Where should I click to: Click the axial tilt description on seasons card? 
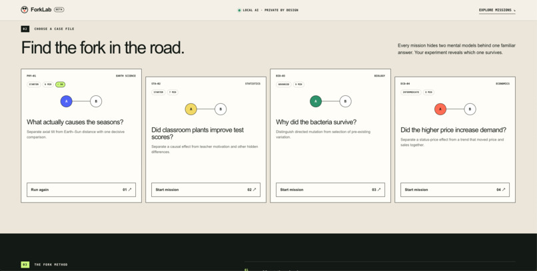coord(76,135)
